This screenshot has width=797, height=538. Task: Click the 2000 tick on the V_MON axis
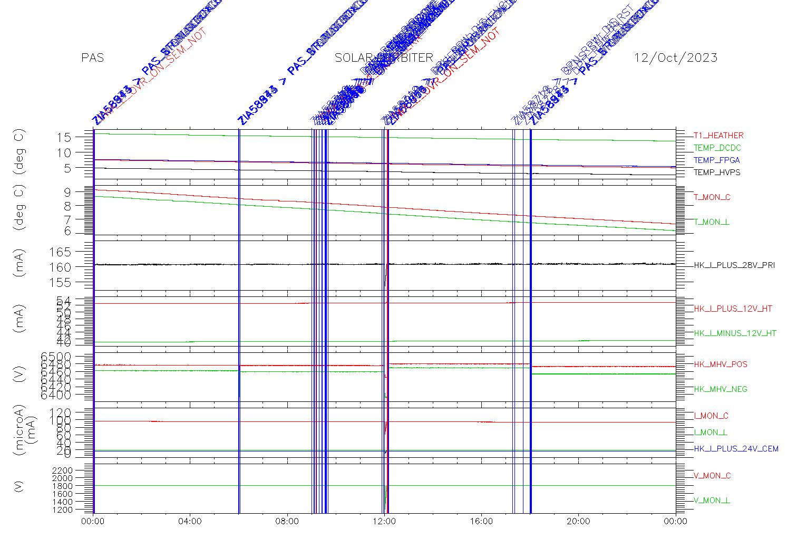(63, 478)
